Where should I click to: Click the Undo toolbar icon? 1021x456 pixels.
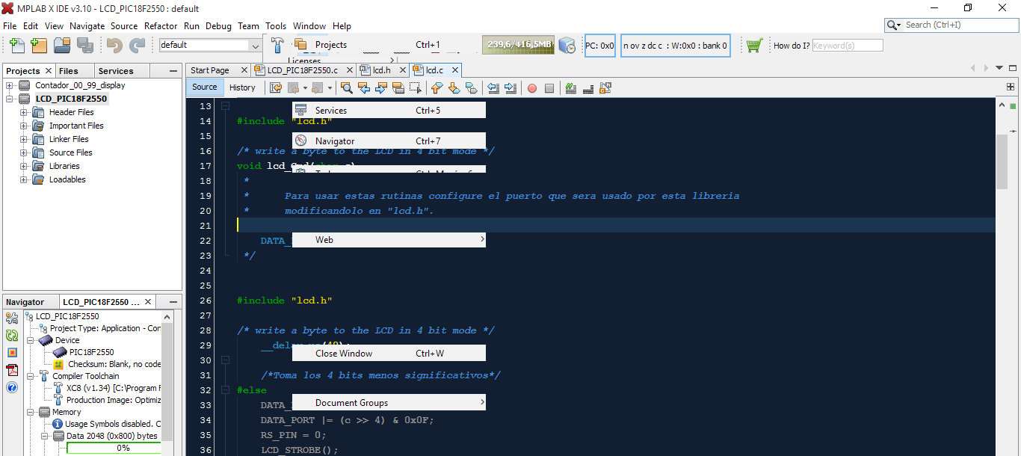click(x=114, y=45)
